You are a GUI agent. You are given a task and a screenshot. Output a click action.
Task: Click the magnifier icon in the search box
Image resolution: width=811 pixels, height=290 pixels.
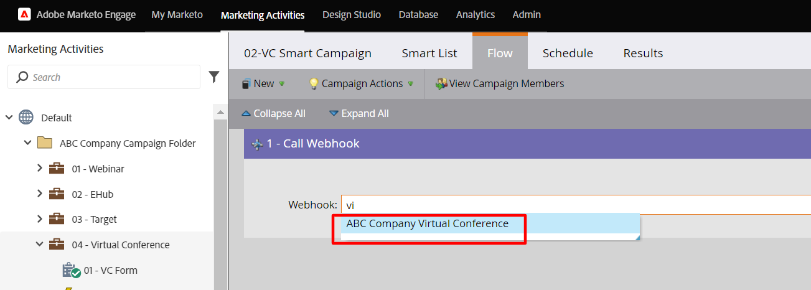(x=22, y=77)
